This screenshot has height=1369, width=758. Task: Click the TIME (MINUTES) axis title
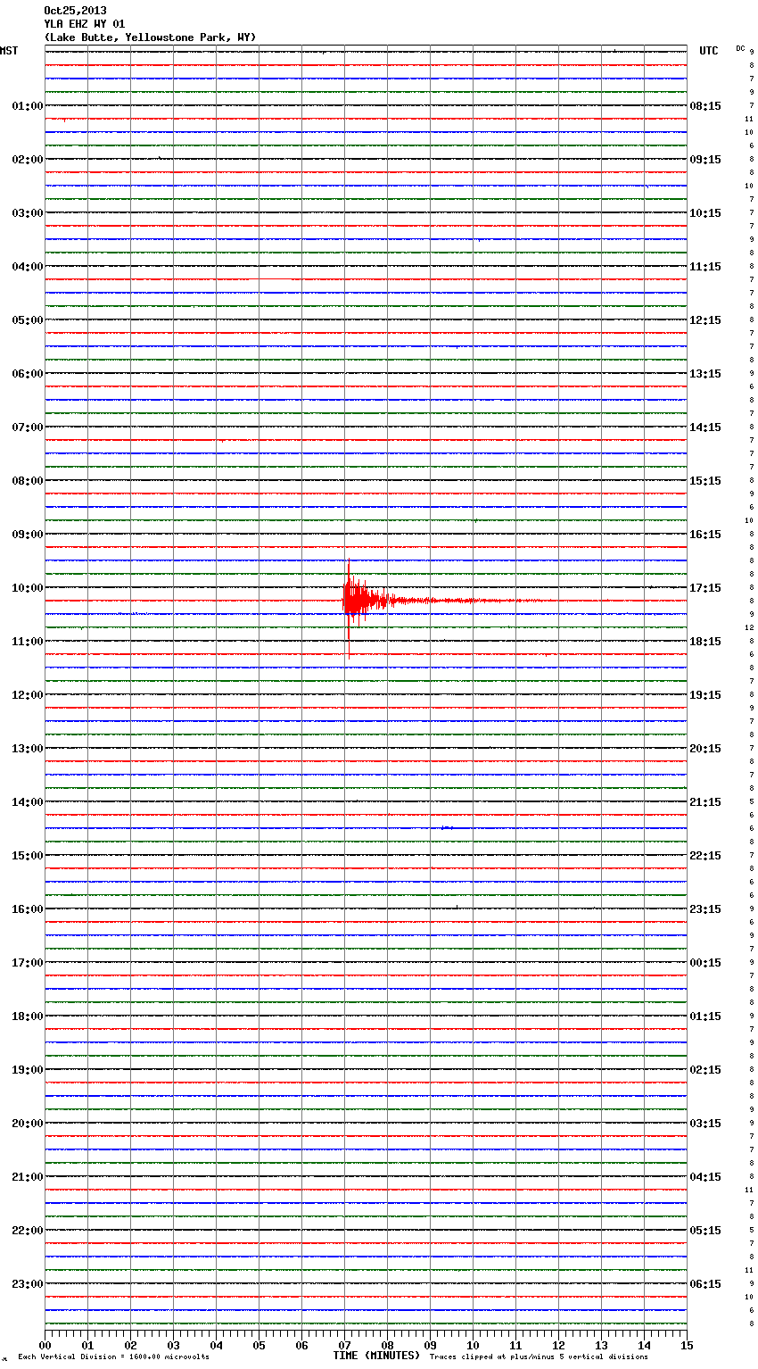[x=376, y=1356]
